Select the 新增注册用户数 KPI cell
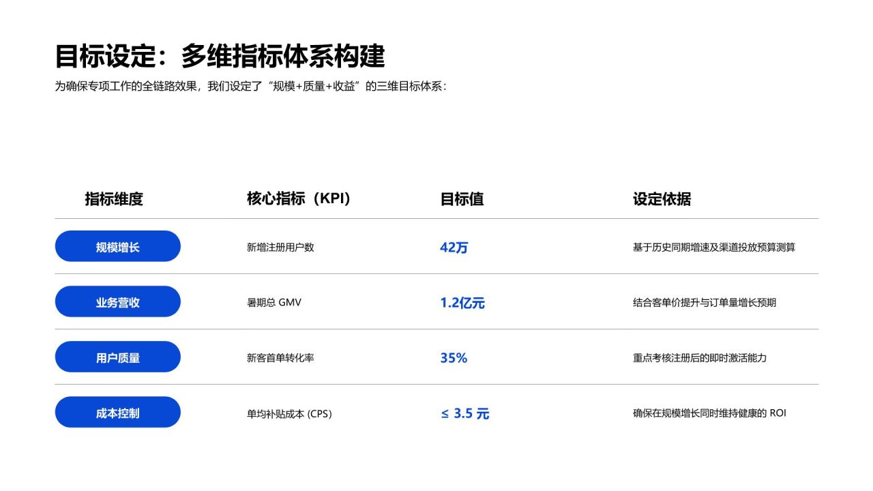Image resolution: width=873 pixels, height=491 pixels. click(x=280, y=247)
